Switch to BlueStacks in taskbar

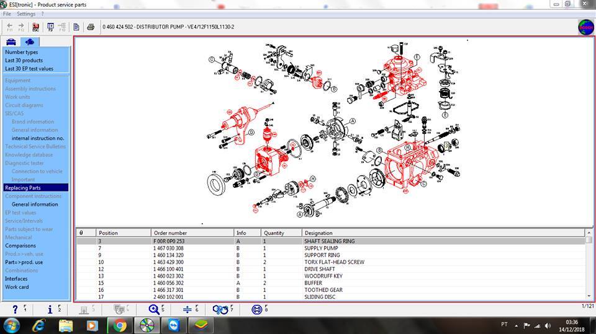point(201,326)
